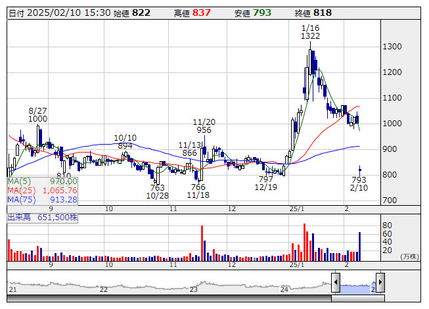Screen dimensions: 429x309
Task: Click the left range handle arrow in navigator
Action: click(336, 282)
